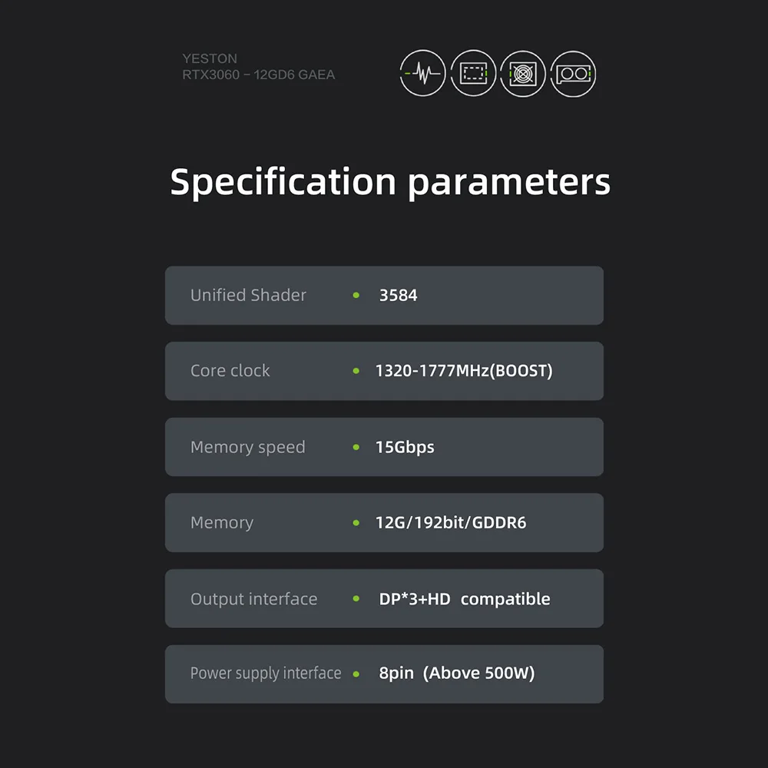
Task: Click the green dot beside 12G/192bit/GDDR6
Action: (x=356, y=523)
